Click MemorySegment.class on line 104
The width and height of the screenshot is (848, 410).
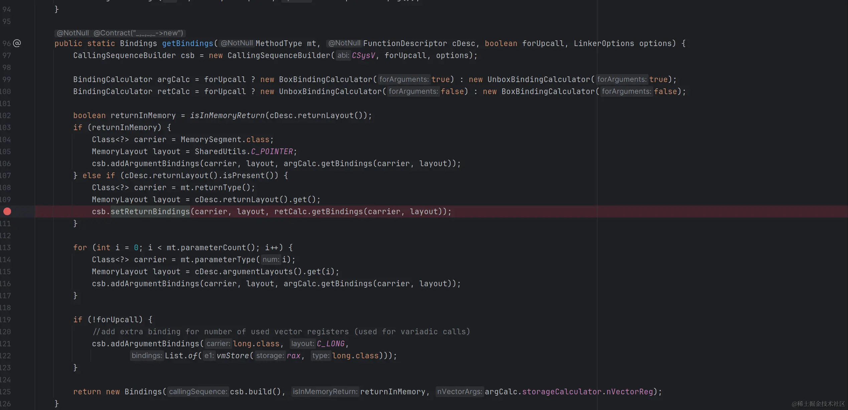(x=225, y=139)
